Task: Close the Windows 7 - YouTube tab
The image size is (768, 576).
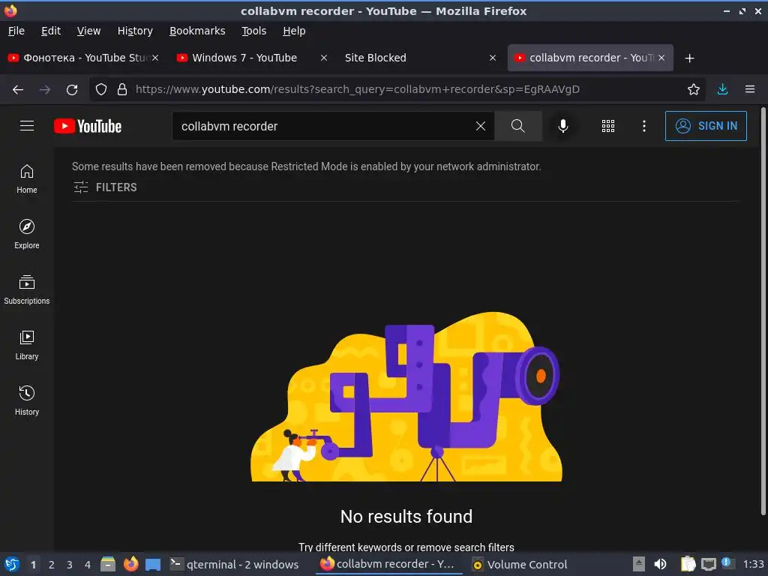Action: coord(324,58)
